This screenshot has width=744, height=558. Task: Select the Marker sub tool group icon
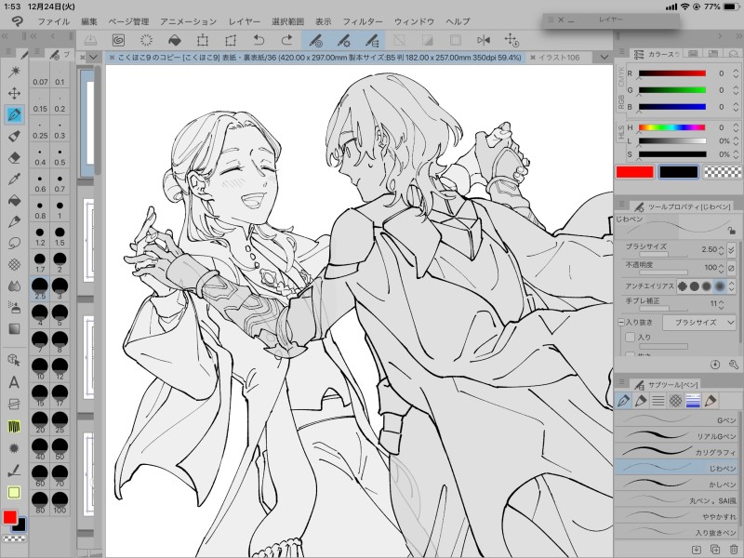coord(641,401)
